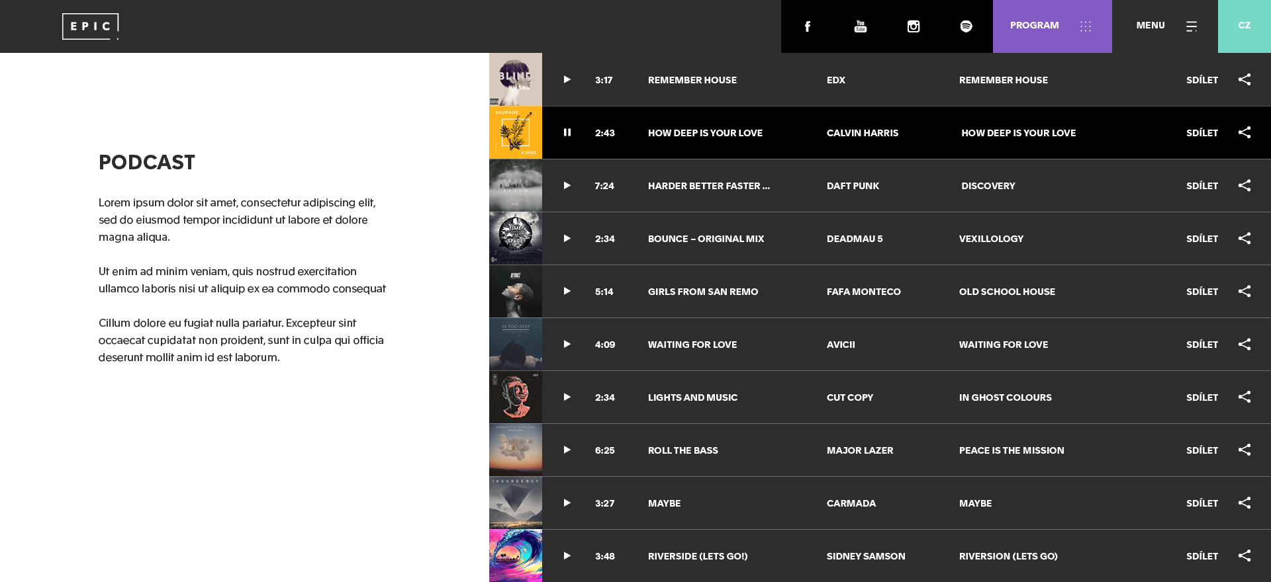This screenshot has height=582, width=1271.
Task: Select the DISCOVERY album name
Action: click(988, 186)
